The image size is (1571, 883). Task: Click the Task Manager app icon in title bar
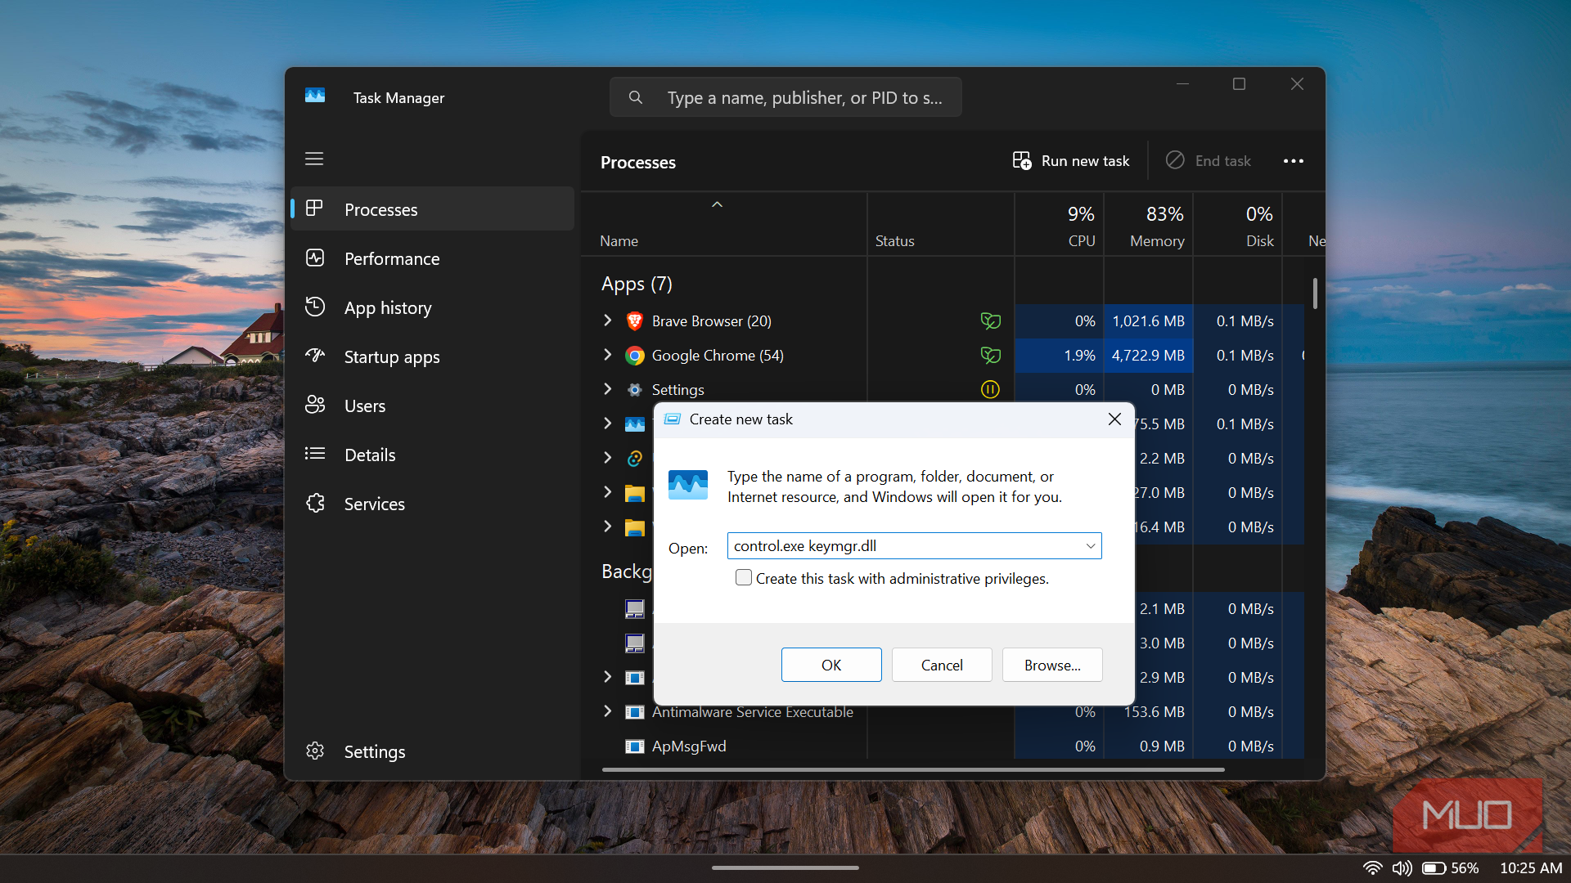point(315,96)
